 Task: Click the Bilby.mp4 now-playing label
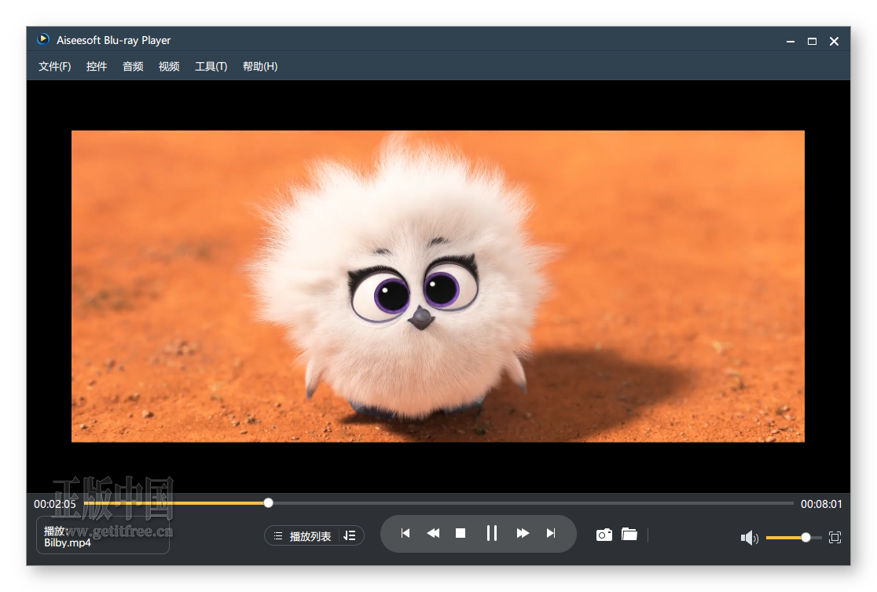point(67,542)
